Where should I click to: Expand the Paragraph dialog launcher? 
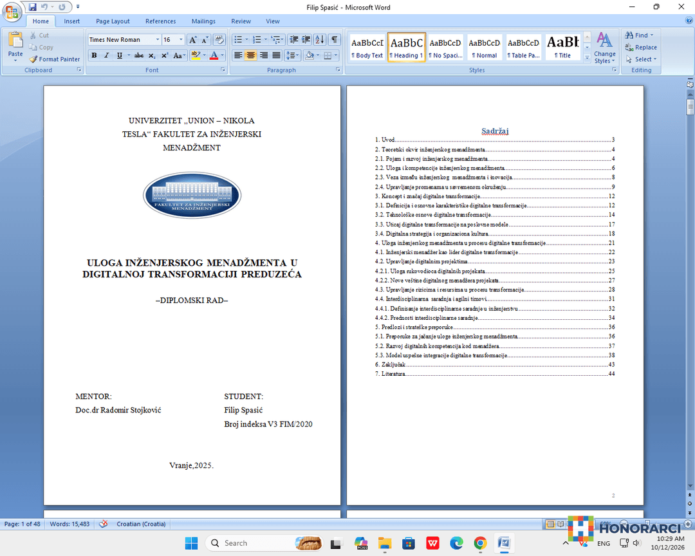point(338,69)
